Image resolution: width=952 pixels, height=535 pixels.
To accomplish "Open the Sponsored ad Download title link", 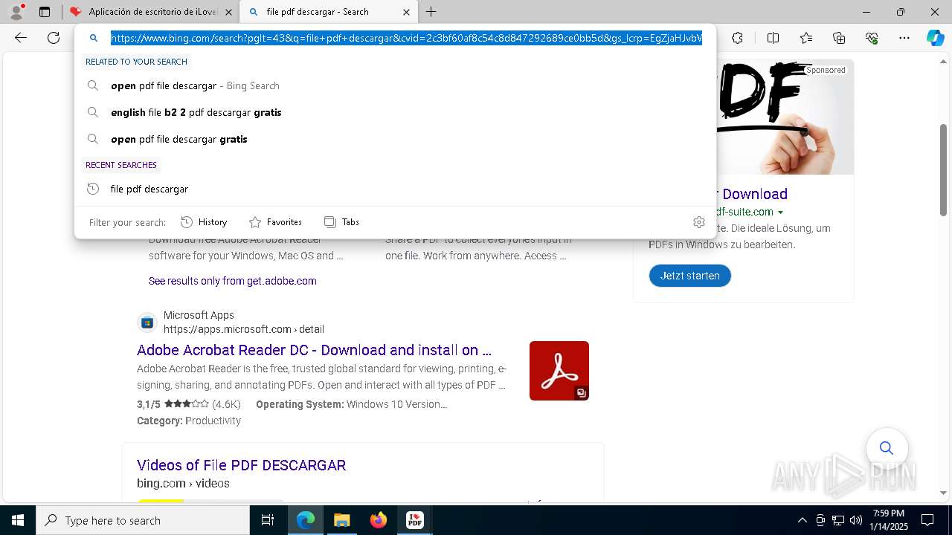I will [752, 194].
